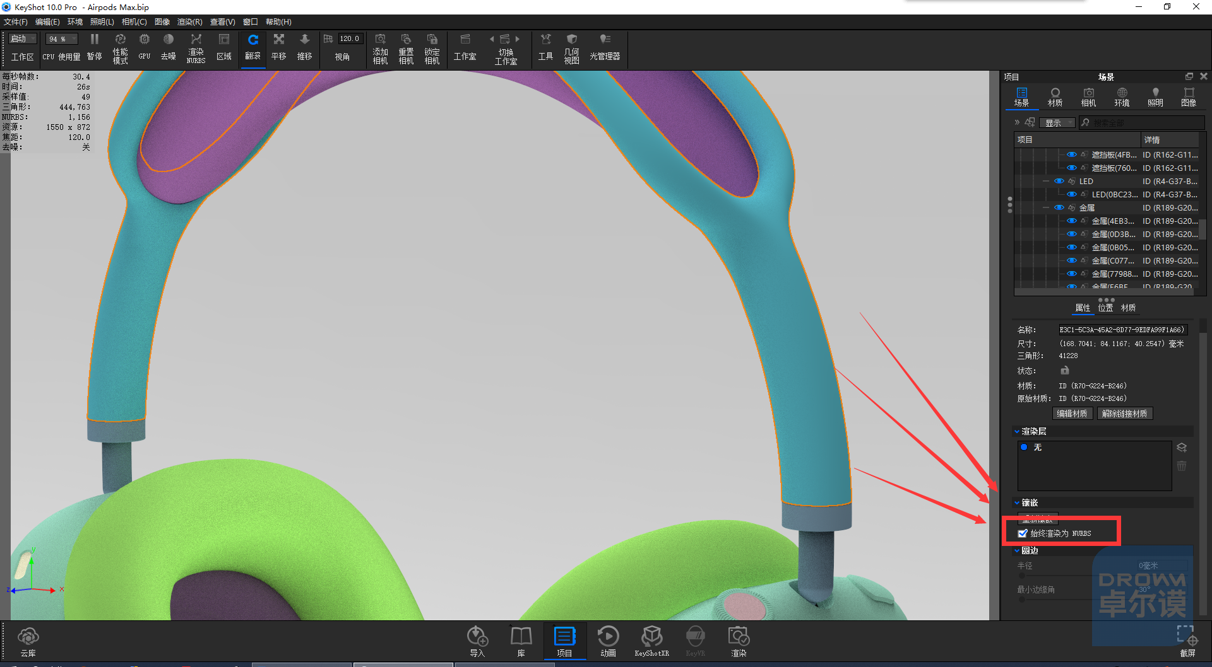1212x667 pixels.
Task: Open the Studio (工作室) toolbar icon
Action: point(465,47)
